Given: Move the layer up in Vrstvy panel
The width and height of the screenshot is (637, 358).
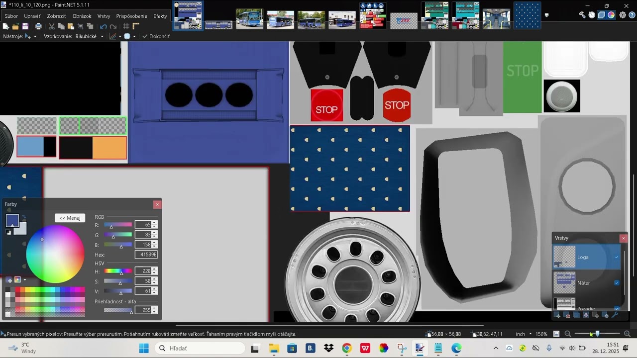Looking at the screenshot, I should (x=596, y=315).
